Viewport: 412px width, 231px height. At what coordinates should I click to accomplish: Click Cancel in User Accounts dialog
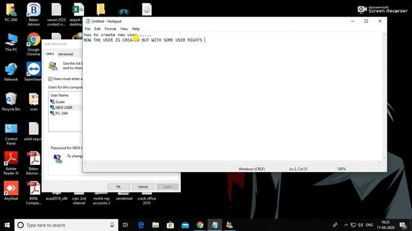pos(143,187)
